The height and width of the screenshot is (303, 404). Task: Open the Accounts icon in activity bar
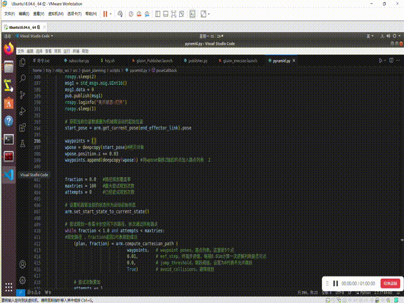point(23,264)
